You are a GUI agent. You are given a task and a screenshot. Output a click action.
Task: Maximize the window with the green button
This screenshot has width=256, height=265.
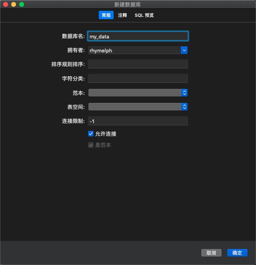click(22, 4)
